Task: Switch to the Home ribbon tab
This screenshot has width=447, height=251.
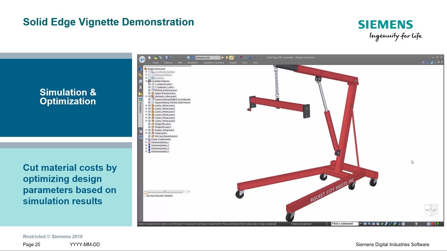Action: (x=155, y=63)
